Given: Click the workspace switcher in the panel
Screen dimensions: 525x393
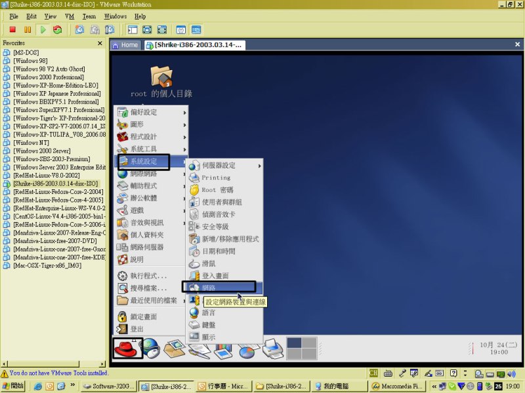Looking at the screenshot, I should (x=301, y=347).
